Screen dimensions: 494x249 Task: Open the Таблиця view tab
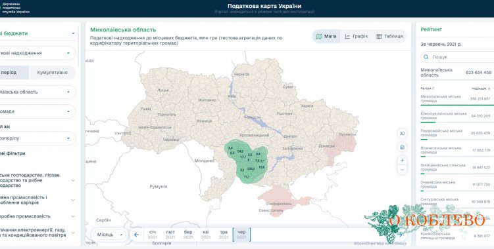[x=389, y=36]
